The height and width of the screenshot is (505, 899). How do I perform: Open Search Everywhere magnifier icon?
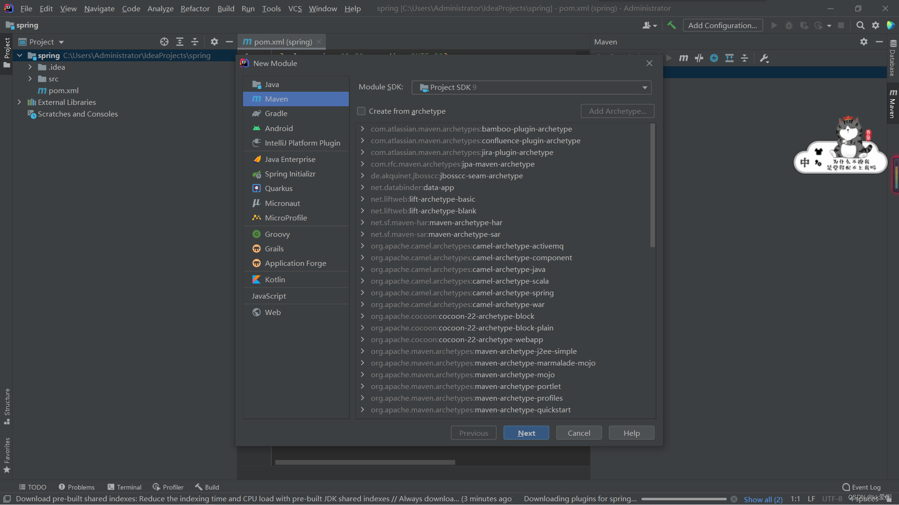click(860, 25)
